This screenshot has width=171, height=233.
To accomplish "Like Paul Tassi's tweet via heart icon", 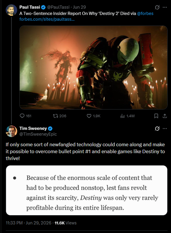I will click(x=89, y=116).
